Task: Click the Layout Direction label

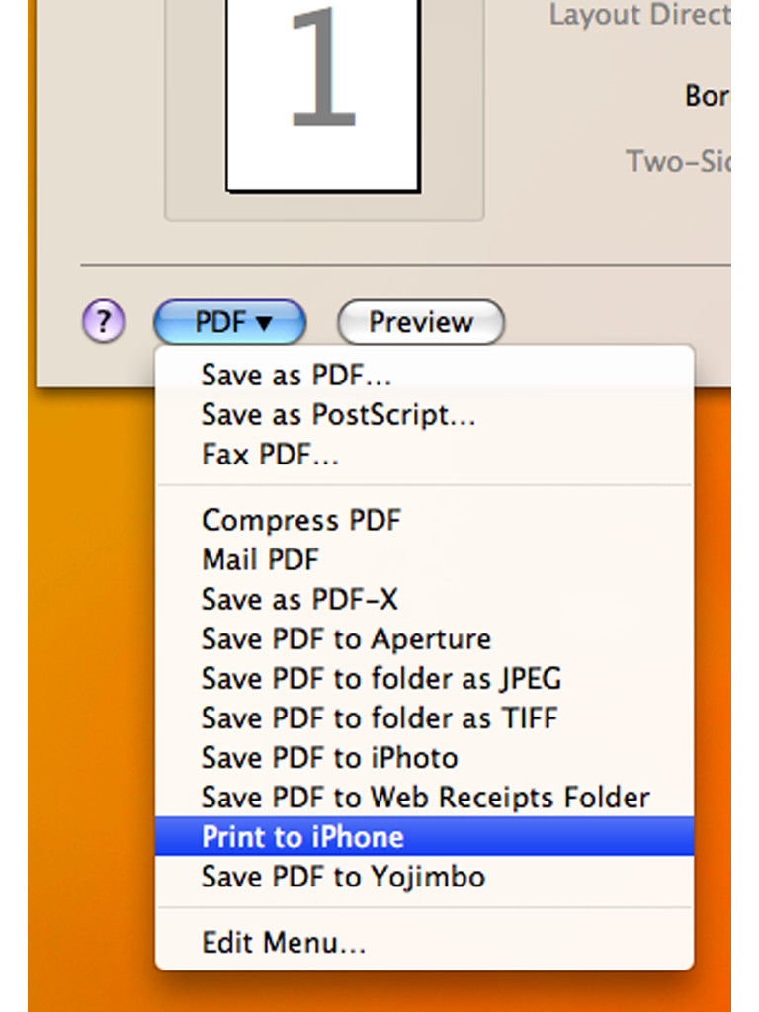Action: [639, 14]
